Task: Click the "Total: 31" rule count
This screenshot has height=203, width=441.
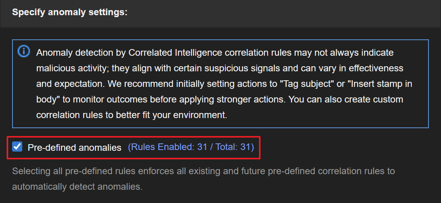Action: [232, 147]
